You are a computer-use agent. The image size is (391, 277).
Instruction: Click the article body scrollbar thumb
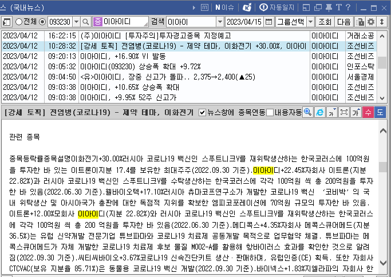point(383,167)
